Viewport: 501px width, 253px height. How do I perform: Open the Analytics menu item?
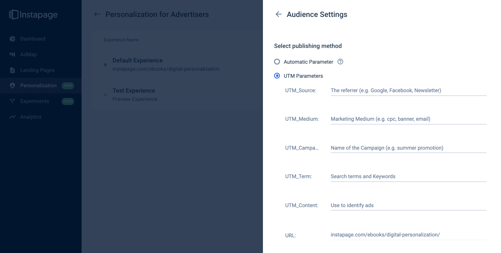pos(31,117)
